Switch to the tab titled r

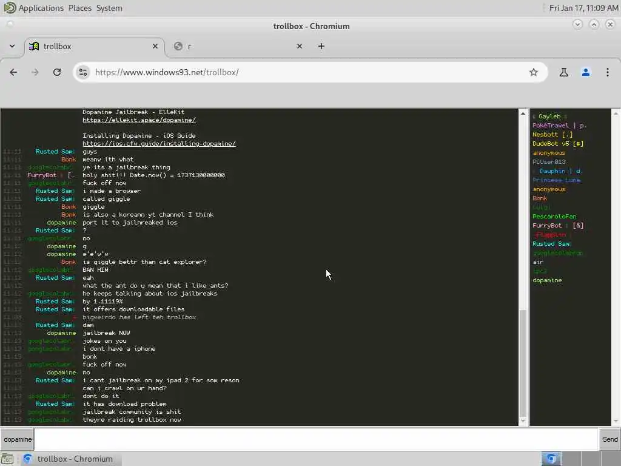(x=238, y=46)
